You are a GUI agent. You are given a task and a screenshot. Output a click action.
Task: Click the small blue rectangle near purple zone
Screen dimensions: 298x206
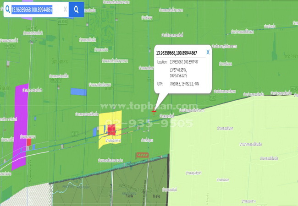click(78, 92)
